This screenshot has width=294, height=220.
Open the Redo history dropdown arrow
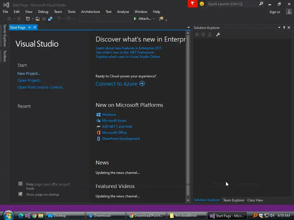74,19
